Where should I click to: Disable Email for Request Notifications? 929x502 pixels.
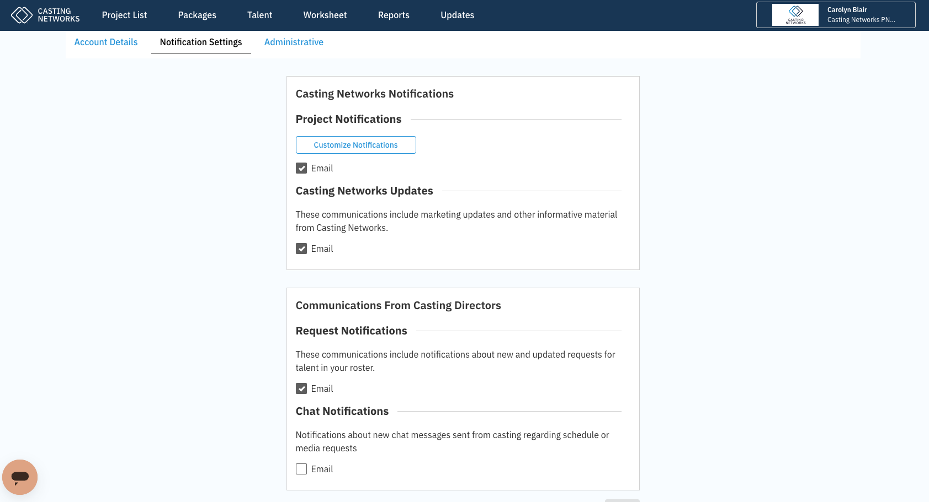tap(301, 388)
